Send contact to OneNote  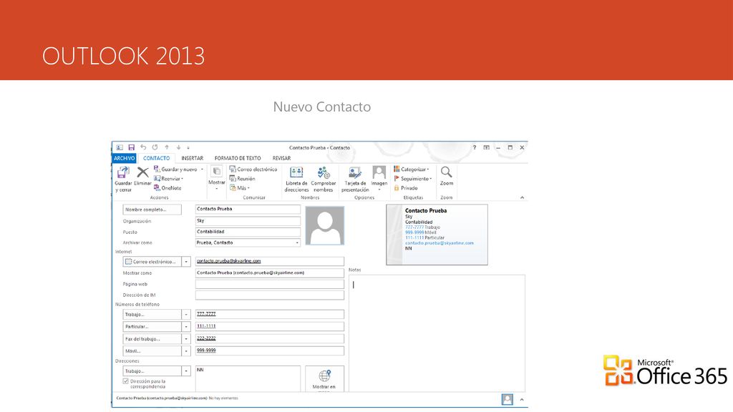point(168,188)
